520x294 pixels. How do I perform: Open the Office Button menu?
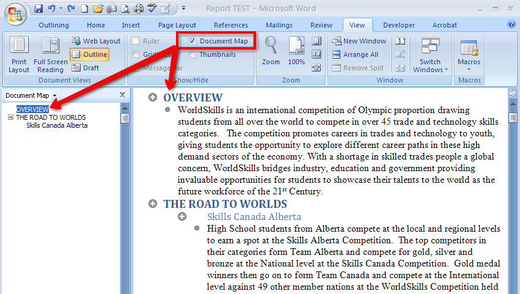(15, 14)
